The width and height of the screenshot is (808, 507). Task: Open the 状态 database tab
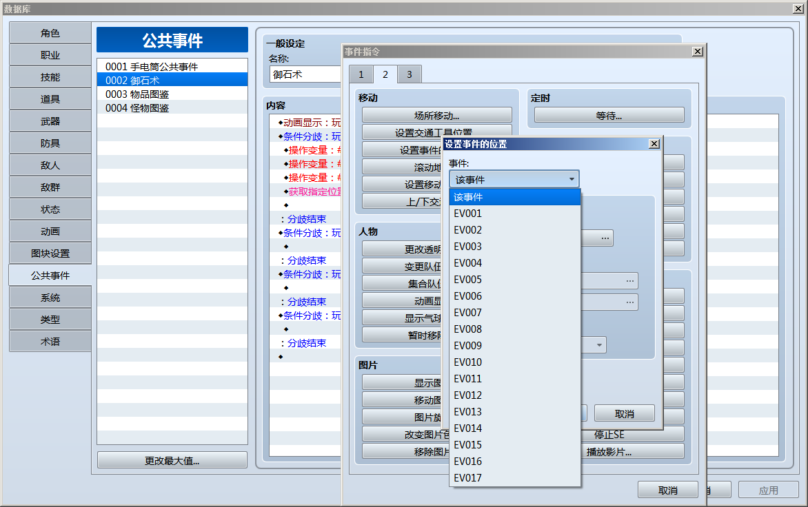coord(50,209)
